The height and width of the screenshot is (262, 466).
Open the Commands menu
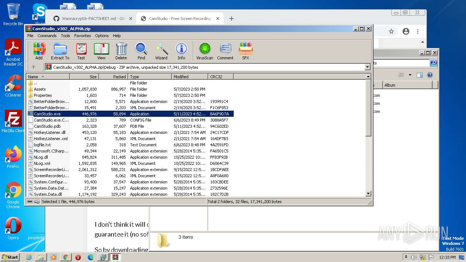(x=47, y=36)
